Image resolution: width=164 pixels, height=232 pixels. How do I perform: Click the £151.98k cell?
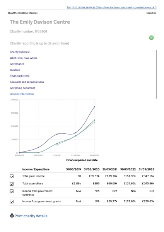click(x=130, y=176)
